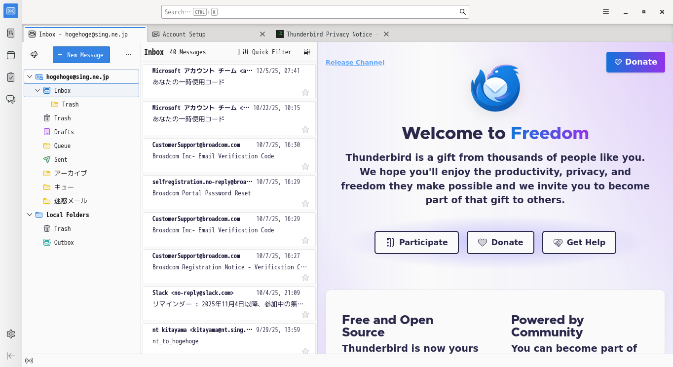673x367 pixels.
Task: Open the Sent folder
Action: [x=81, y=159]
